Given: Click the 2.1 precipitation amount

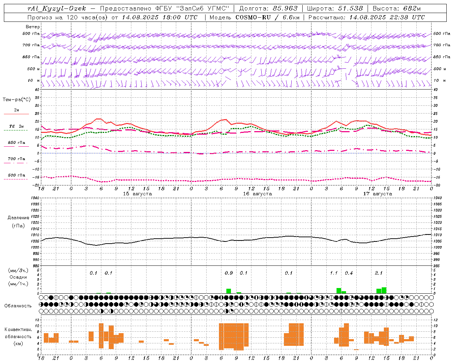Looking at the screenshot, I should coord(379,273).
